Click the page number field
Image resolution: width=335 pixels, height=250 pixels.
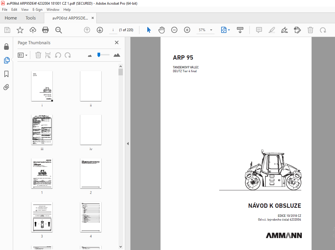pyautogui.click(x=113, y=30)
